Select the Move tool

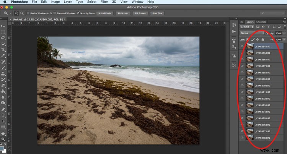point(3,26)
